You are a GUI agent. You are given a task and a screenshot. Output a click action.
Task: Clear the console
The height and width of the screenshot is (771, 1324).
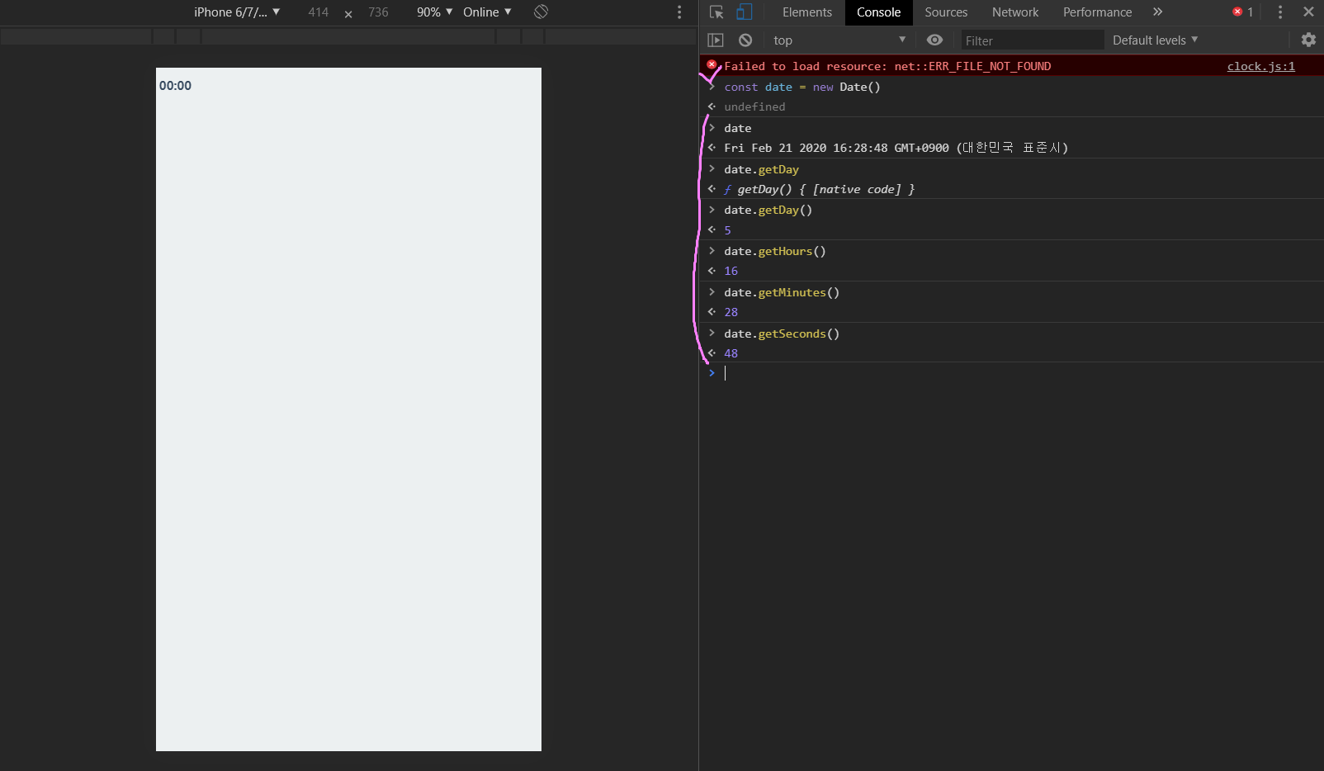coord(745,40)
